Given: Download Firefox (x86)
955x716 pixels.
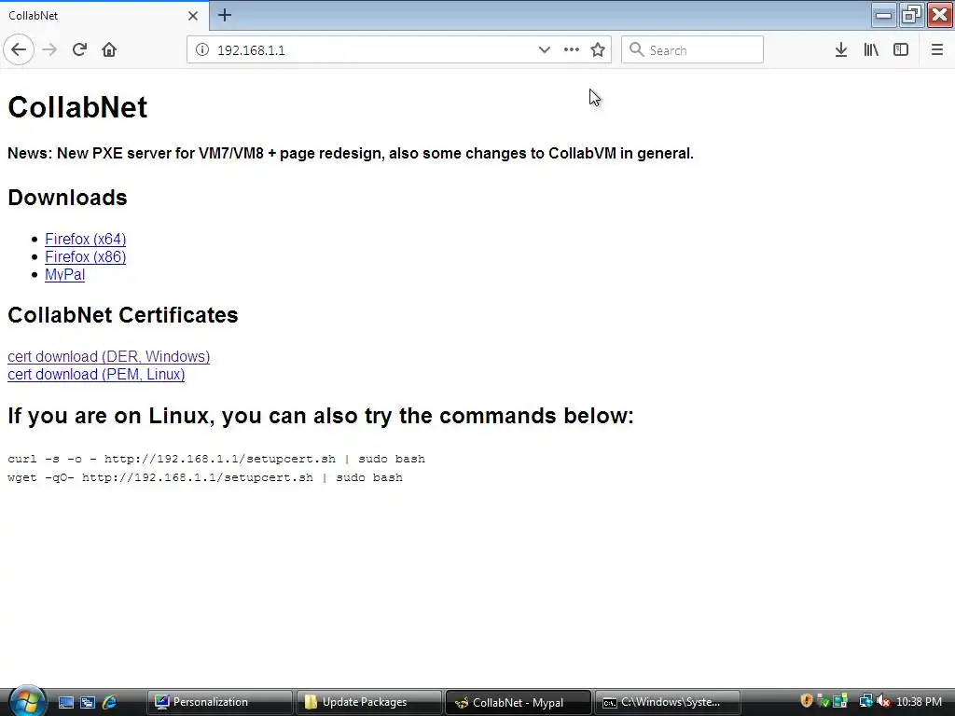Looking at the screenshot, I should 85,257.
